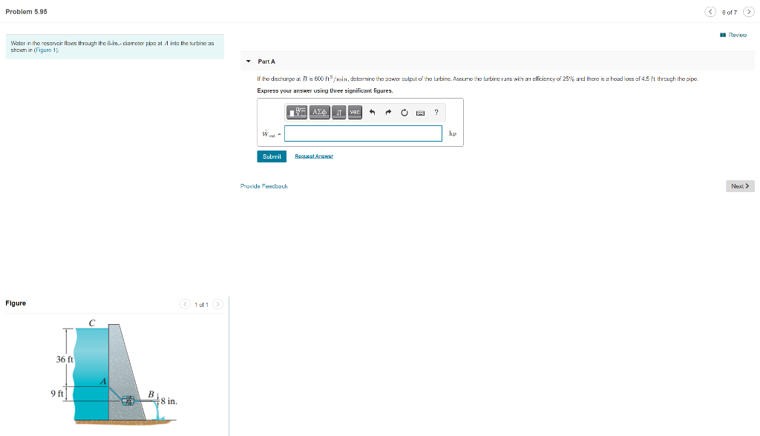Viewport: 760px width, 436px height.
Task: Go to the next problem arrow
Action: 748,12
